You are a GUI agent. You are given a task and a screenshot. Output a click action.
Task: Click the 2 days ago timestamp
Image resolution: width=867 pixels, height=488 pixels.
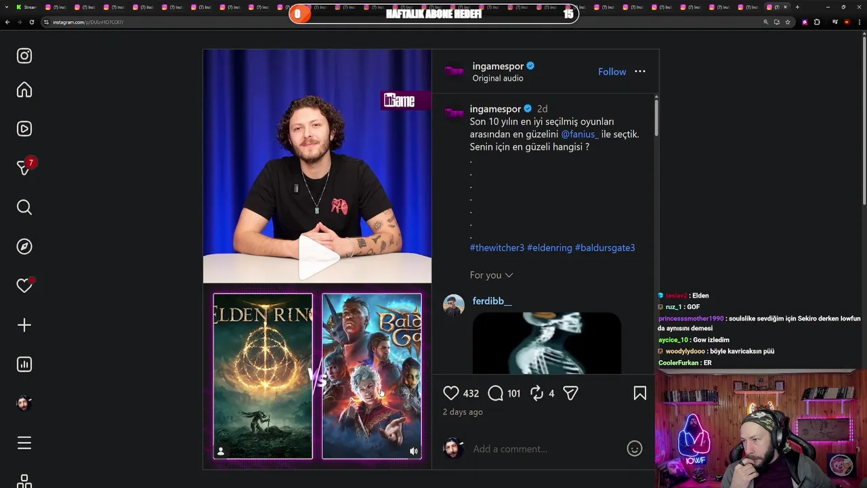463,412
